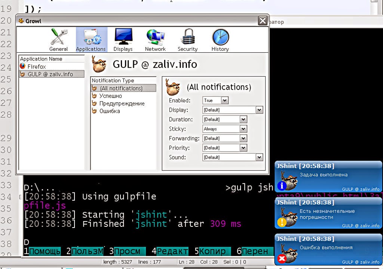The image size is (383, 269).
Task: Click the status bar 'length : 5327' entry
Action: click(117, 262)
